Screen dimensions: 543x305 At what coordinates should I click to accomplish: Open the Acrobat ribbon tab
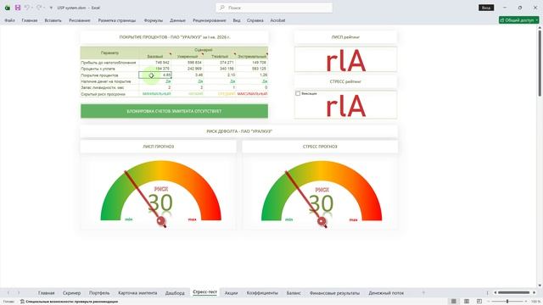click(277, 20)
